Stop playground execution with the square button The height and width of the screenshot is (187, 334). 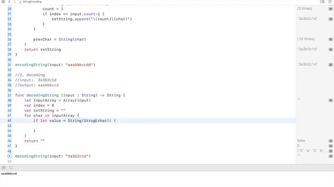(x=11, y=167)
